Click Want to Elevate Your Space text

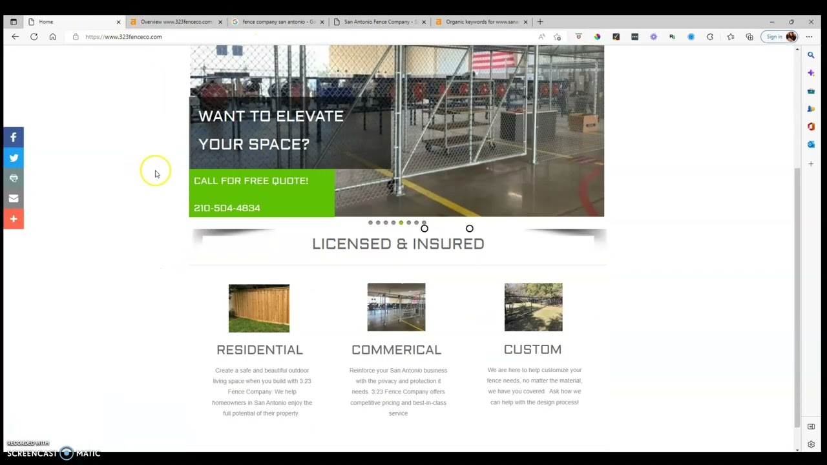click(x=271, y=130)
